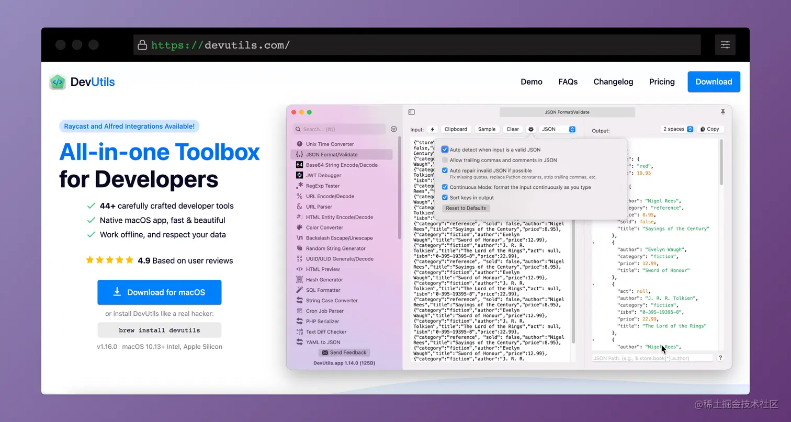Load Sample input data
This screenshot has width=791, height=422.
[x=487, y=129]
